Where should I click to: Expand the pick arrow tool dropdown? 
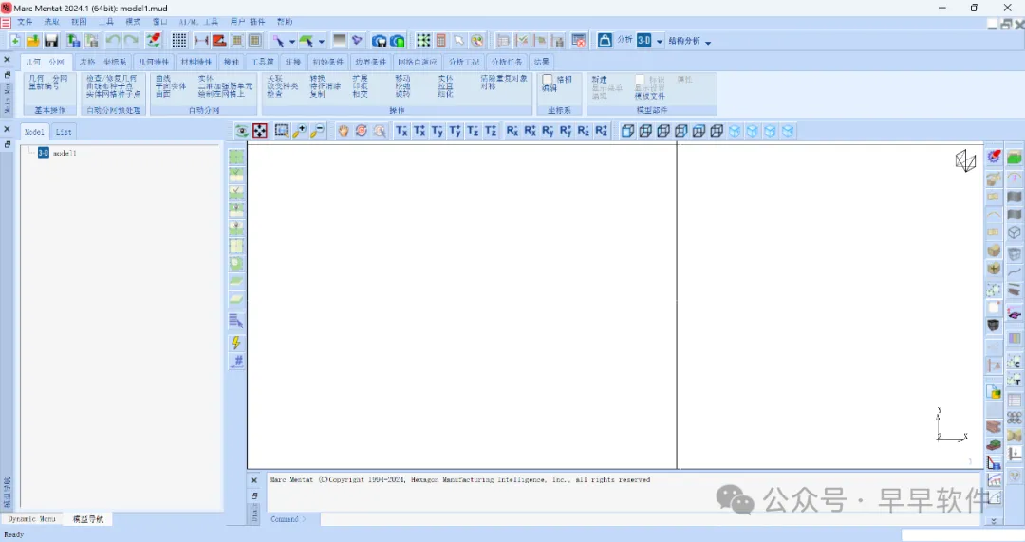292,42
